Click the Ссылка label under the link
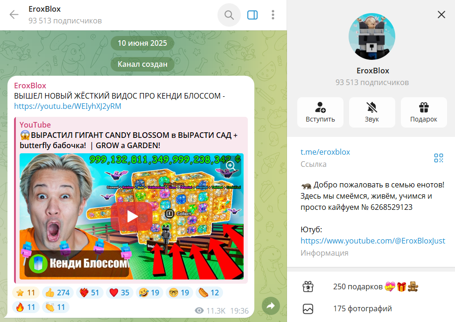 314,164
